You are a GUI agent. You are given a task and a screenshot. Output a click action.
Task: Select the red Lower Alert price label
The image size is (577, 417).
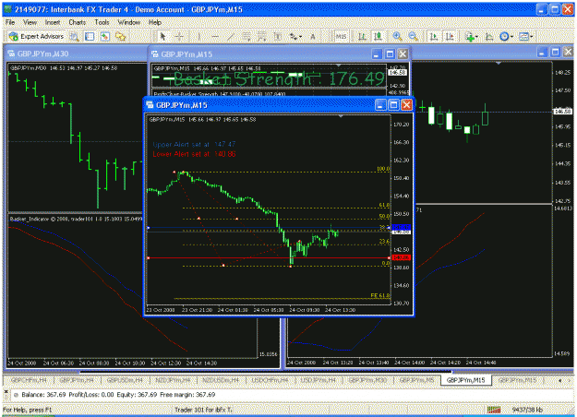(401, 257)
